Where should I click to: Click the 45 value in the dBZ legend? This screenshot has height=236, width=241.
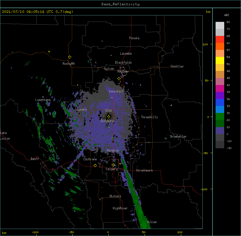(x=228, y=78)
